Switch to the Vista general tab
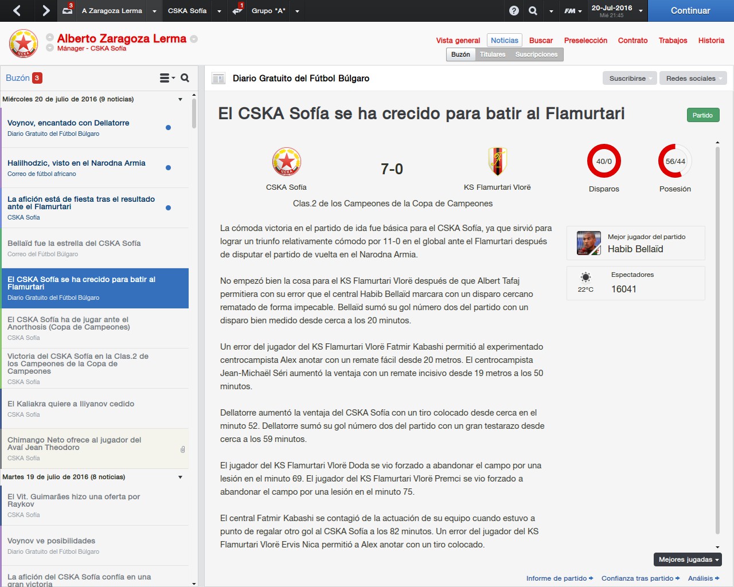 pos(458,41)
